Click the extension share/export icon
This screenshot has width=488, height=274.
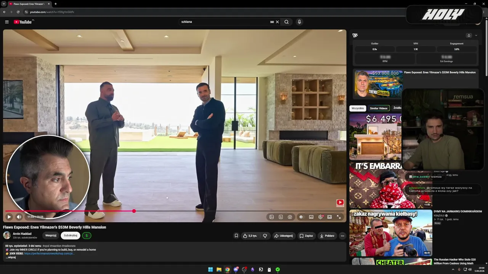pos(469,35)
